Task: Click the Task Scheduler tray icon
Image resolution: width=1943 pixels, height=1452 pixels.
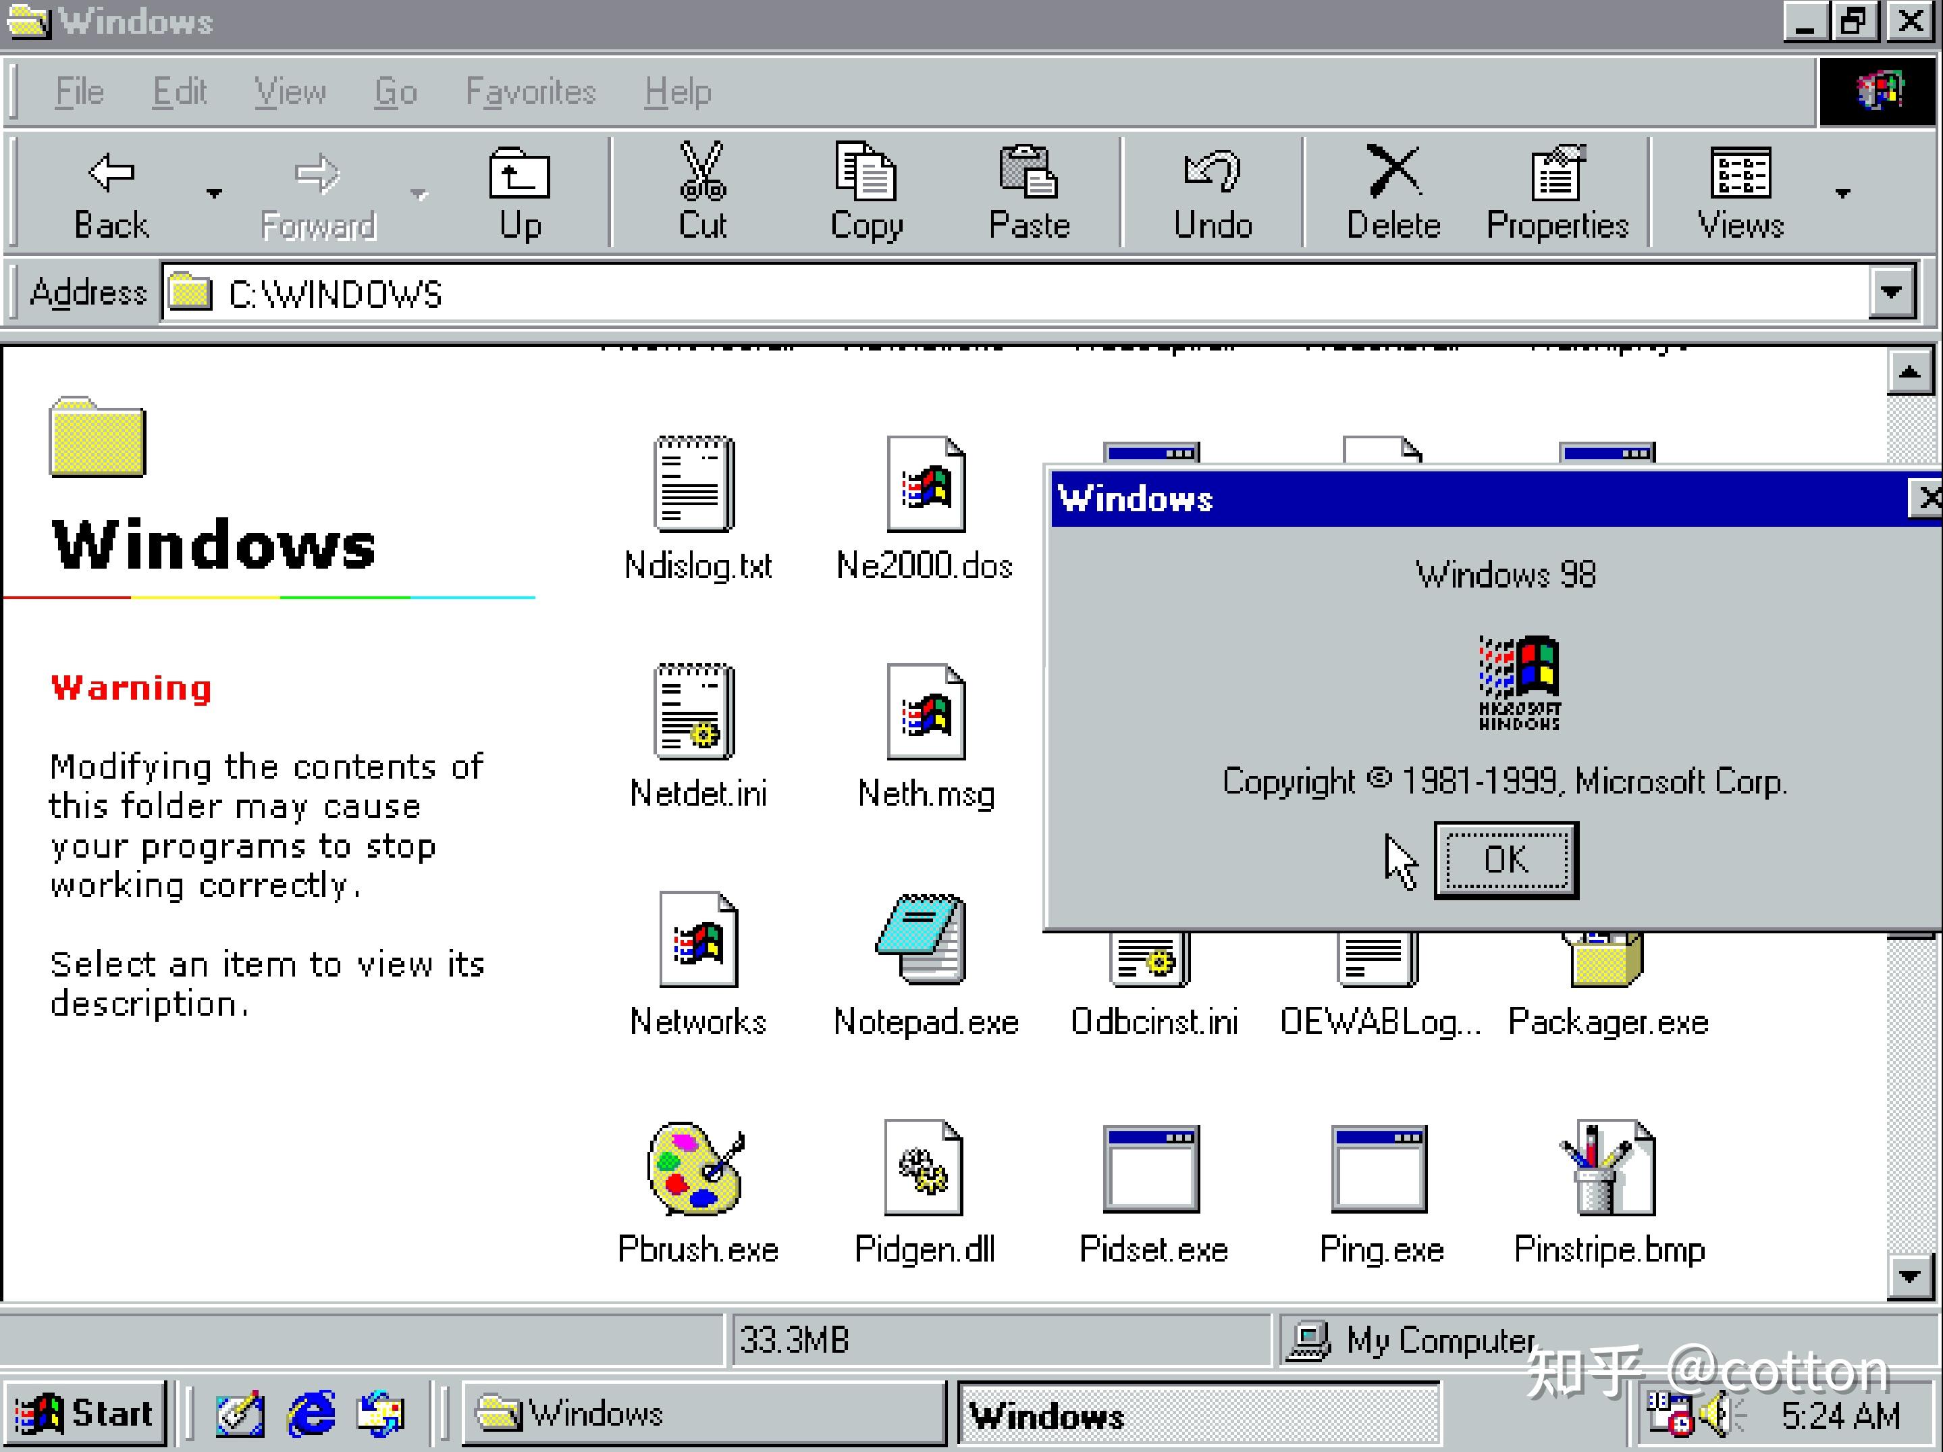Action: 1669,1415
